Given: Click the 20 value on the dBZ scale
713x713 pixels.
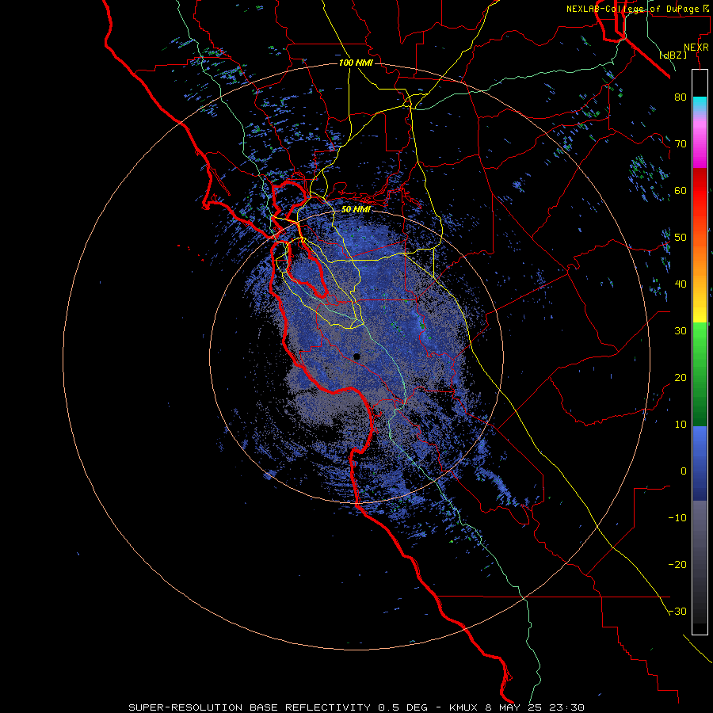Looking at the screenshot, I should pos(681,378).
